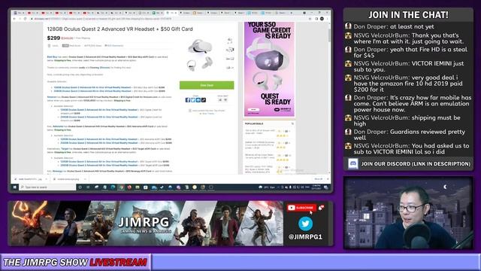Click the '@JIMRPG1' Twitter handle text
This screenshot has width=481, height=271.
pyautogui.click(x=305, y=237)
